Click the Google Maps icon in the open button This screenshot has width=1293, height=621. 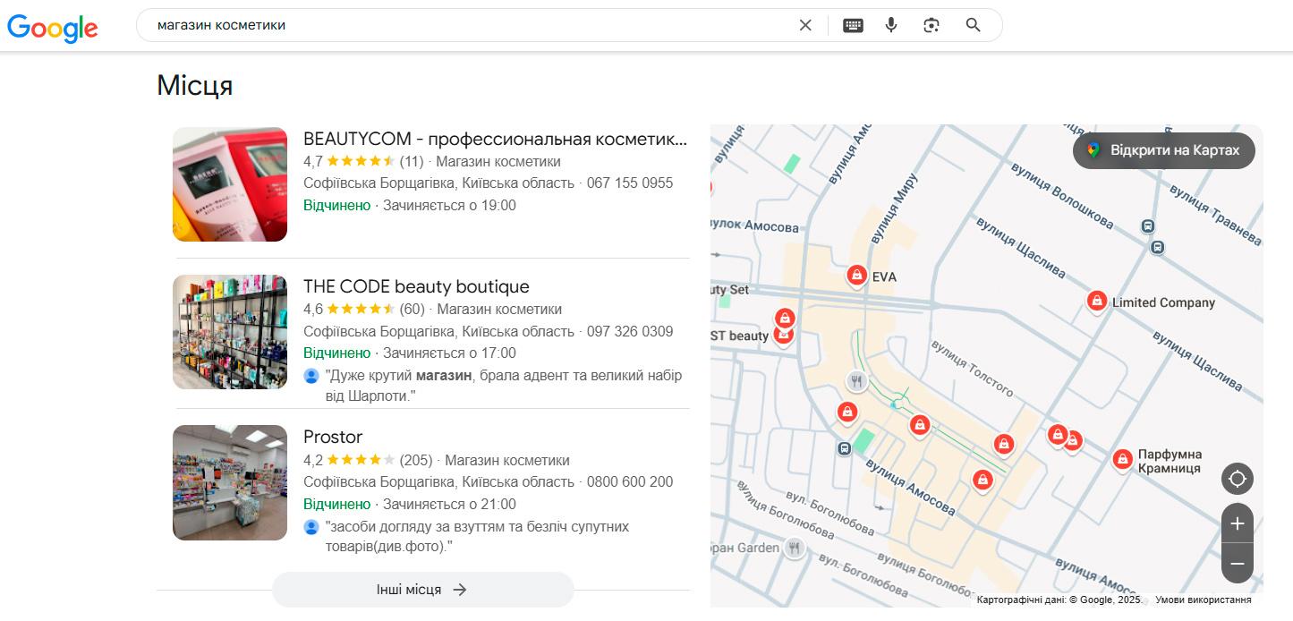pyautogui.click(x=1093, y=150)
